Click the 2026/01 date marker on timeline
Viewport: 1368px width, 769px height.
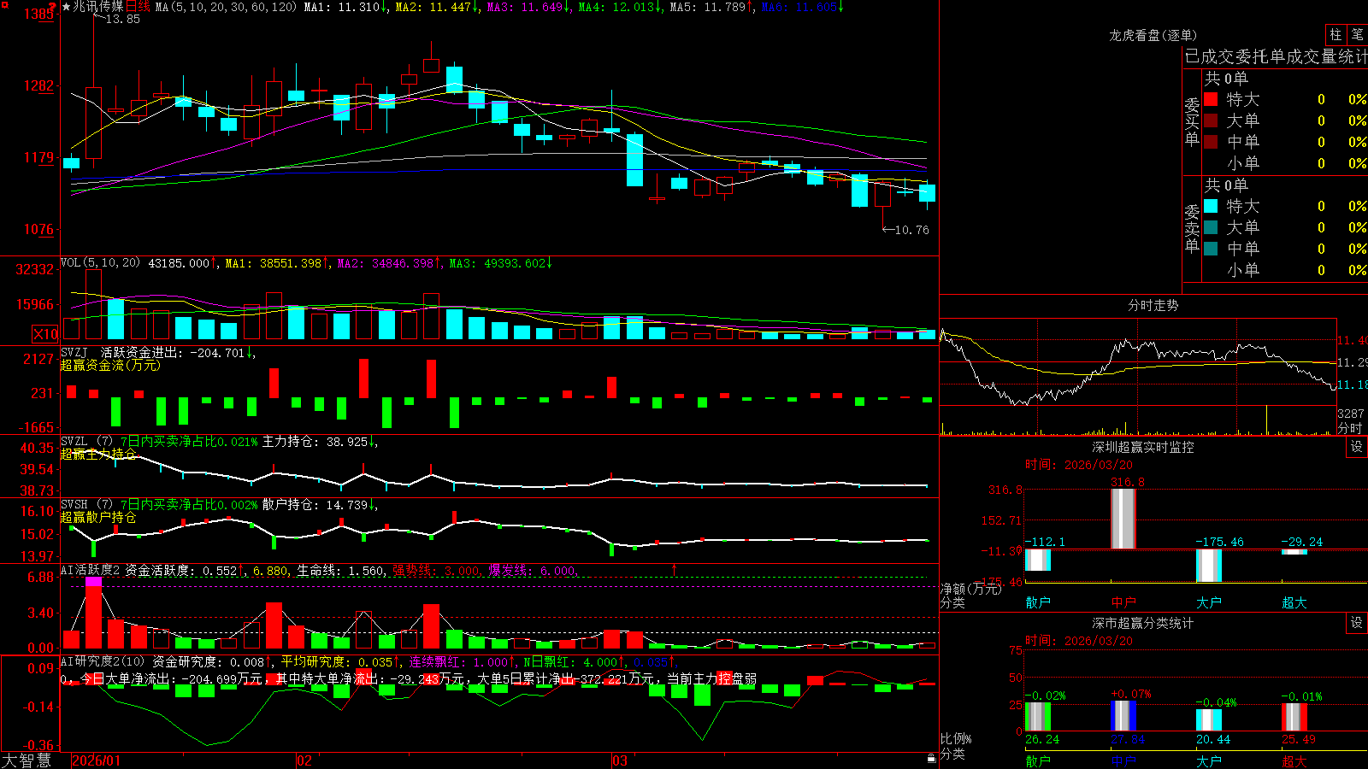(x=97, y=760)
